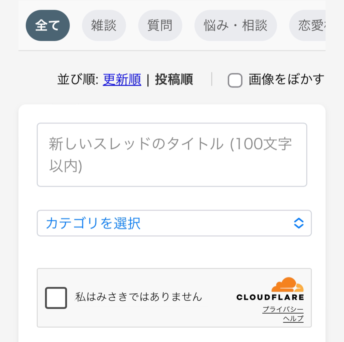Image resolution: width=344 pixels, height=342 pixels.
Task: Select the 全て filter pill
Action: click(x=47, y=26)
